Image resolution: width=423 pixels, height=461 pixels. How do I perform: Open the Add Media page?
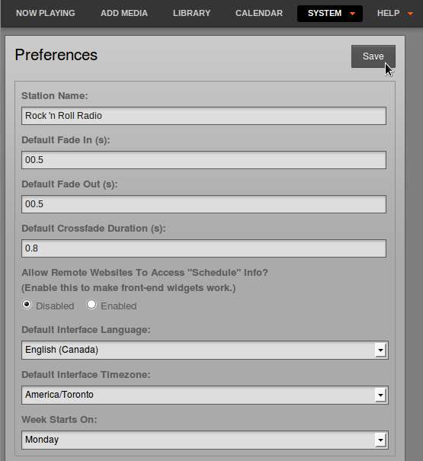click(x=124, y=13)
